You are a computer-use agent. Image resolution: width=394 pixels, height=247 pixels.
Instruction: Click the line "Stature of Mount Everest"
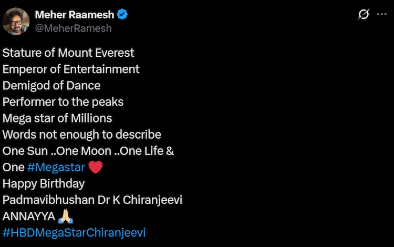(x=68, y=53)
